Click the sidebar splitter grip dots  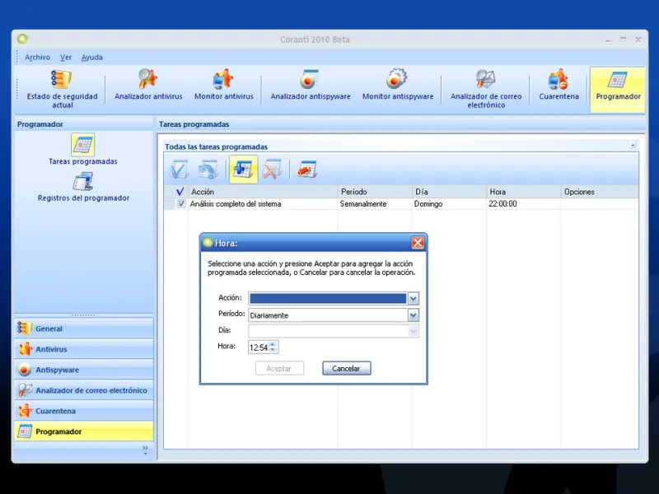pos(84,315)
